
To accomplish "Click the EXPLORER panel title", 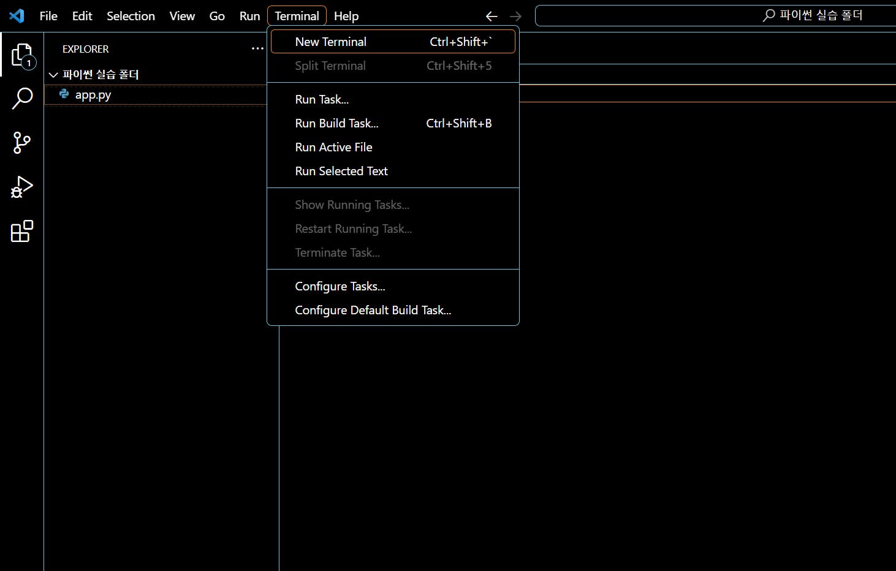I will coord(85,49).
